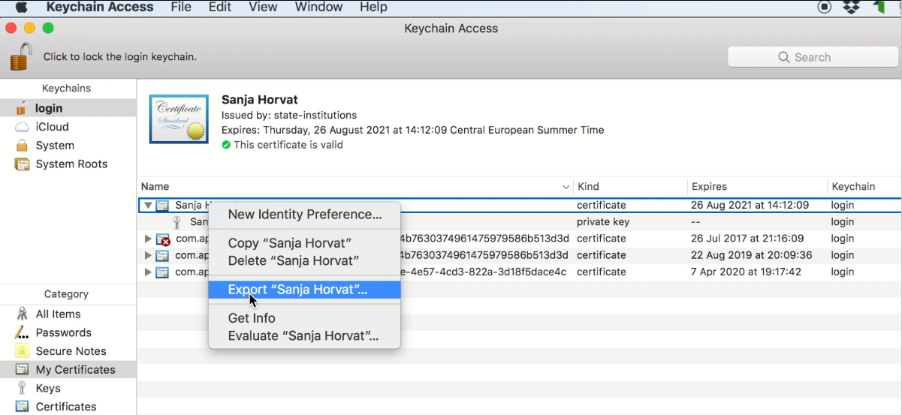Click the "22 Aug 2019 at 20:09:36" expiry cell
The height and width of the screenshot is (415, 902).
pyautogui.click(x=751, y=255)
